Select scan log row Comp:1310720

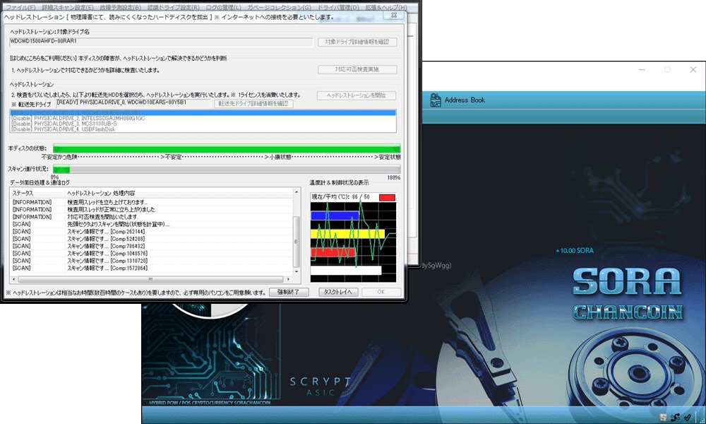tap(151, 261)
